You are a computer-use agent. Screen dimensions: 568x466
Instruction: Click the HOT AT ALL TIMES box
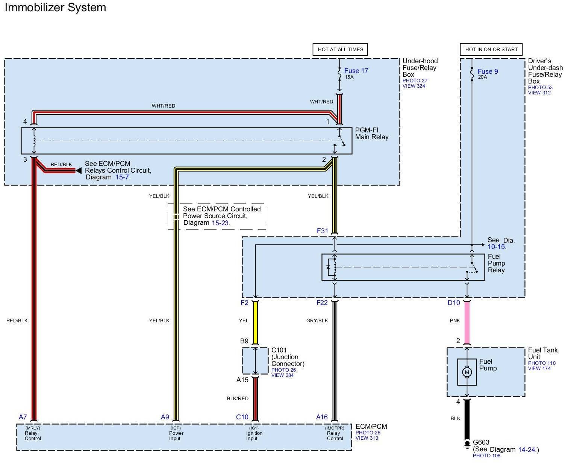(x=340, y=49)
